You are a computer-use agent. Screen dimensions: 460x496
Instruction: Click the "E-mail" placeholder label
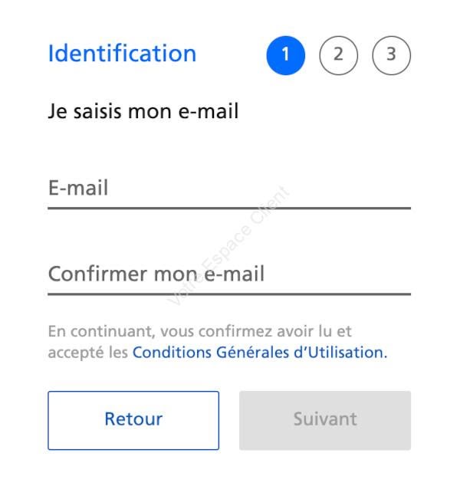point(78,189)
